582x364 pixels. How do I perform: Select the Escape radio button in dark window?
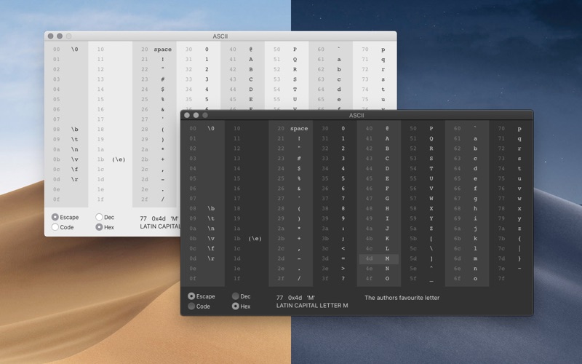pyautogui.click(x=191, y=296)
